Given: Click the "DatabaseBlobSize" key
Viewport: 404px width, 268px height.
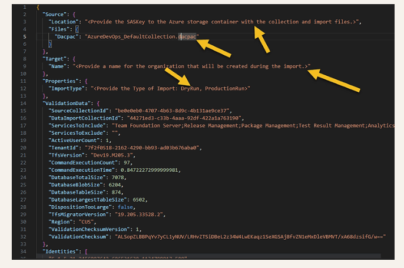Looking at the screenshot, I should point(75,185).
